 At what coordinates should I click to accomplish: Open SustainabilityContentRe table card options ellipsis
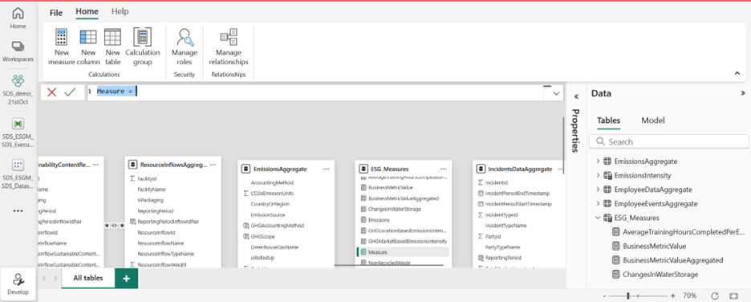95,165
